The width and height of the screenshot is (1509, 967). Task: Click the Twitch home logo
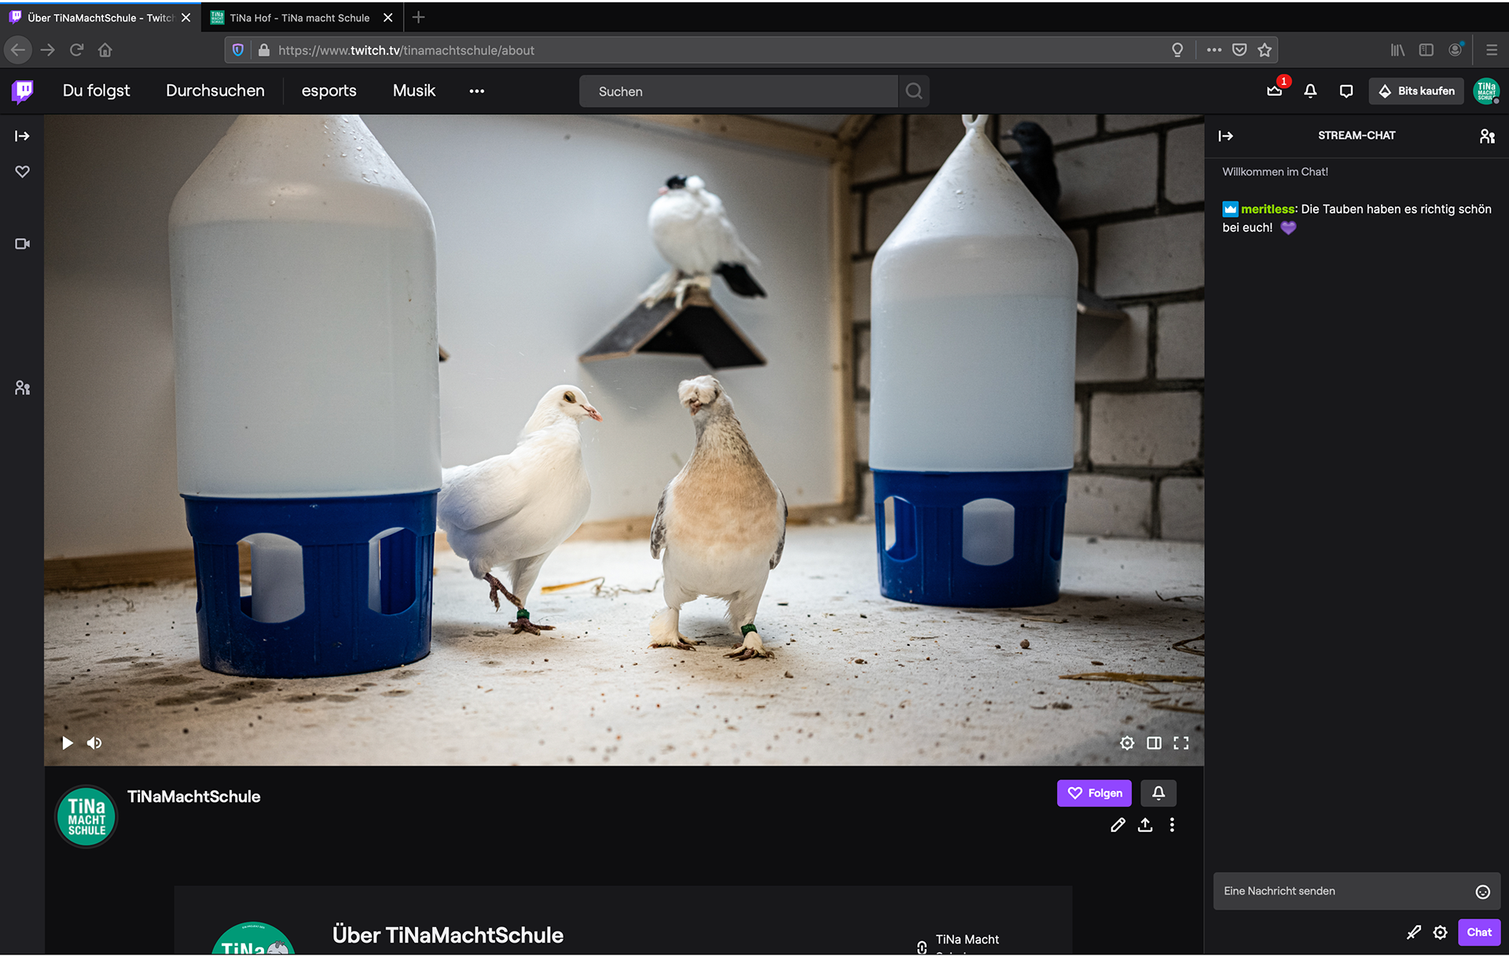tap(23, 91)
